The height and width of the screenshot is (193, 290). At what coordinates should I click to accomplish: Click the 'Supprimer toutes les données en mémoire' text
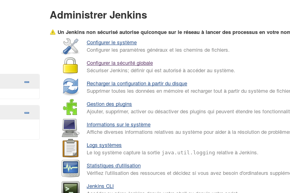188,91
